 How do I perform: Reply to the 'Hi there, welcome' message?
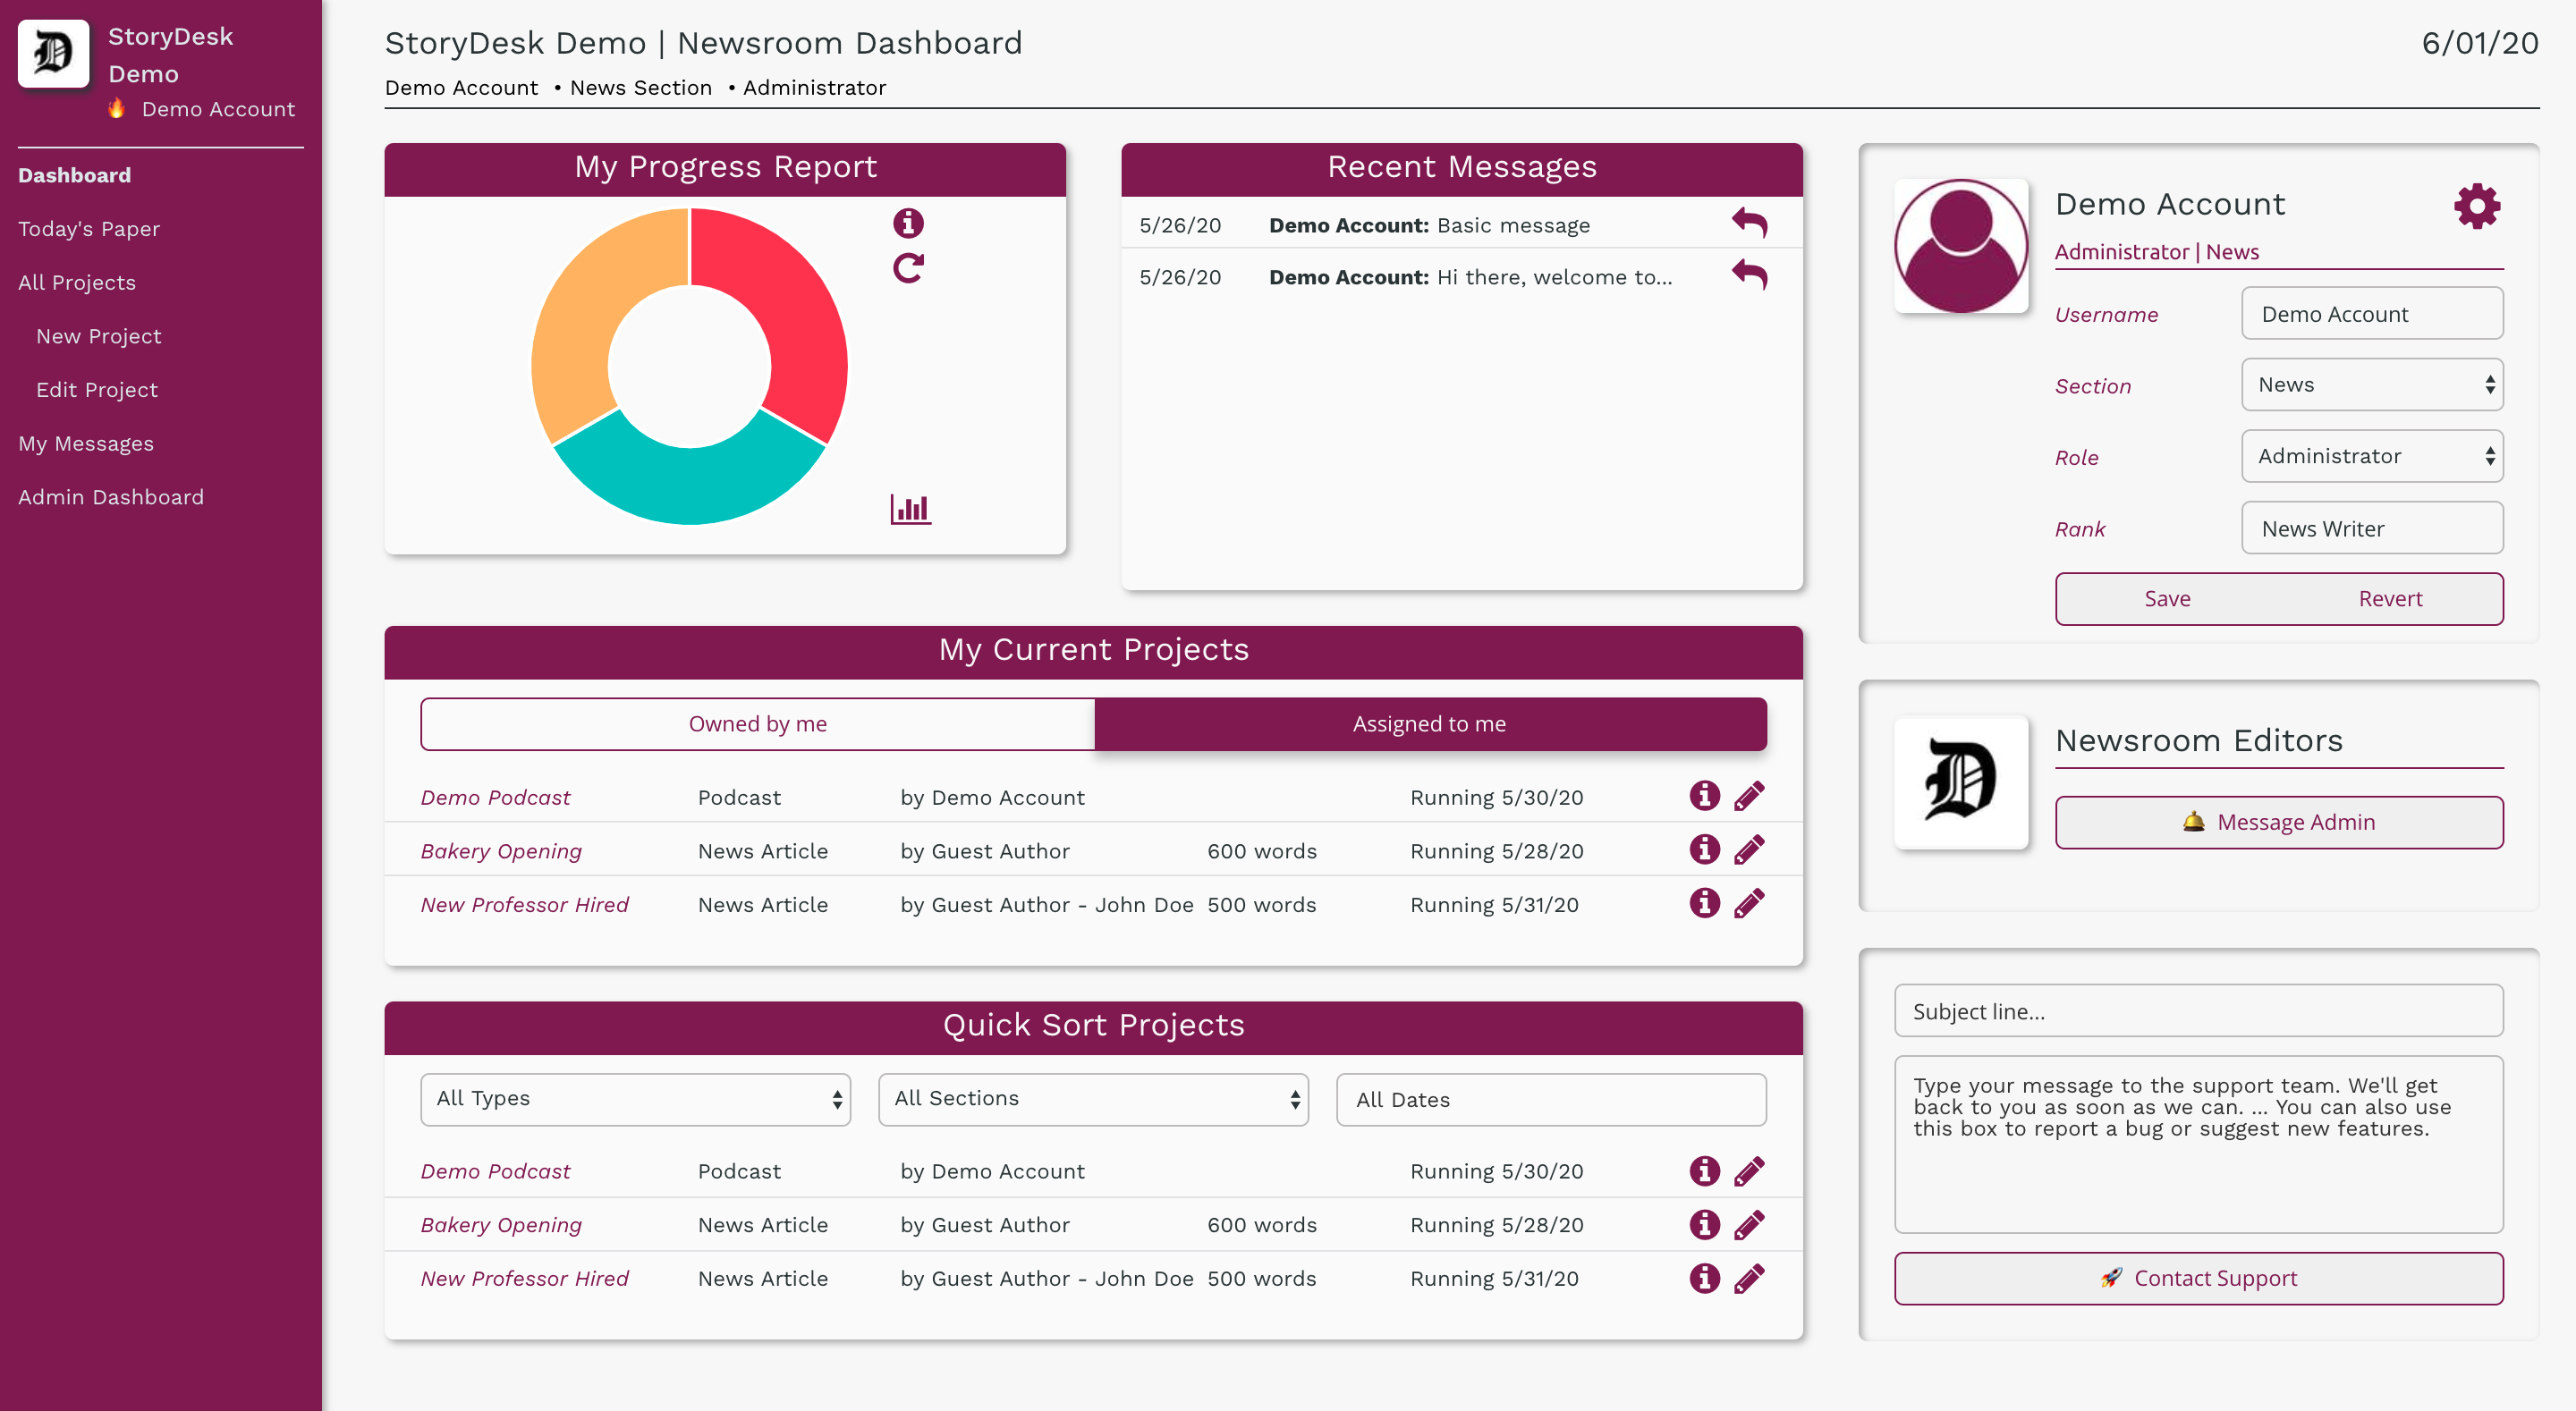click(1749, 275)
